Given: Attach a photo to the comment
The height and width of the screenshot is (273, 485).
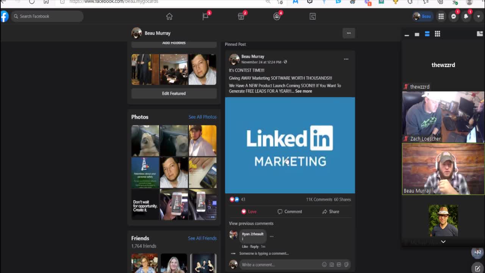Looking at the screenshot, I should [x=332, y=265].
